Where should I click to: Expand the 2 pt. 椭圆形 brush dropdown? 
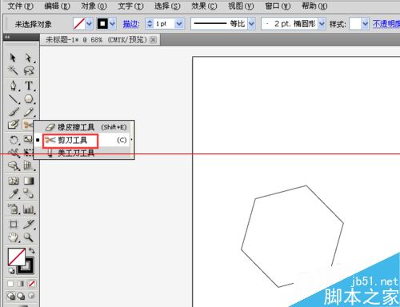pos(322,24)
